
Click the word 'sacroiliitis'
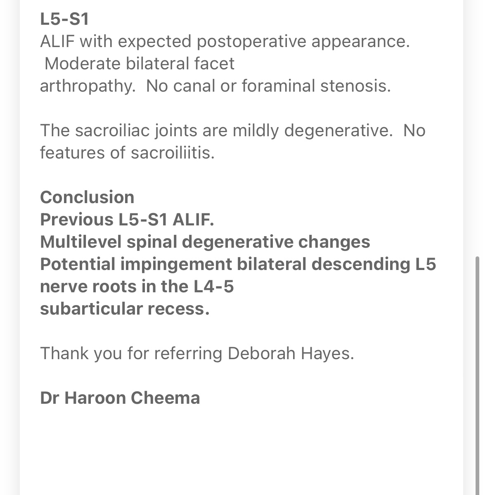tap(173, 153)
